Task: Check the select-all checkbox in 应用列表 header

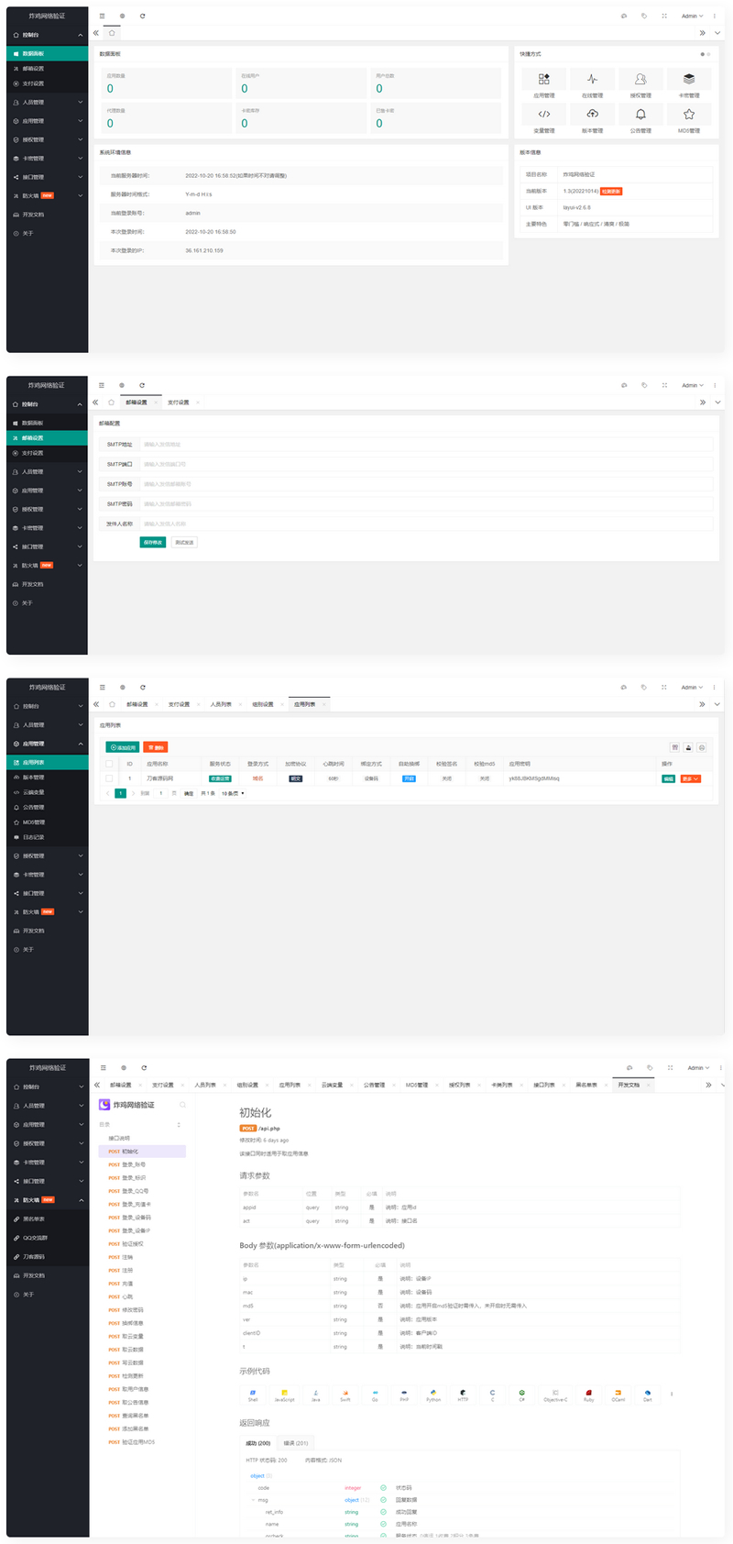Action: point(109,764)
